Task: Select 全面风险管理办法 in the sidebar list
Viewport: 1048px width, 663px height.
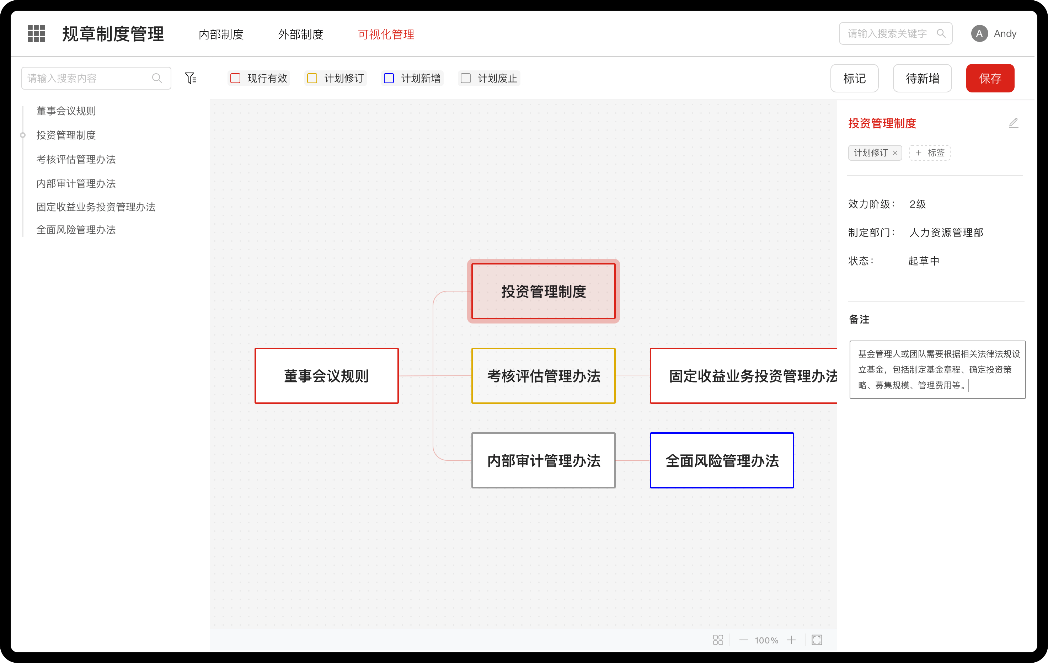Action: (x=76, y=230)
